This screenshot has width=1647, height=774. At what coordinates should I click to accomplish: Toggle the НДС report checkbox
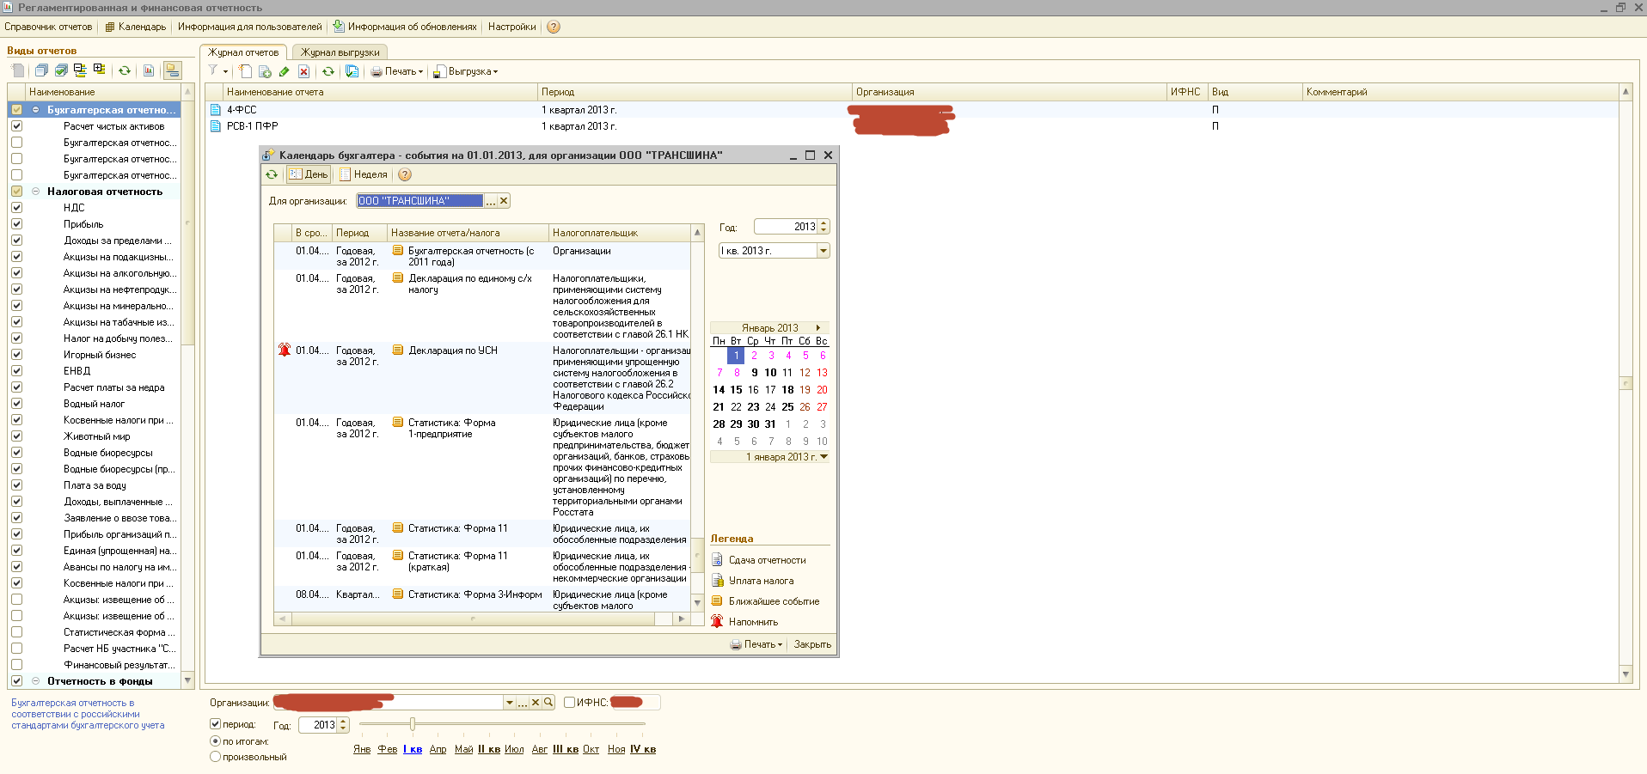[16, 208]
